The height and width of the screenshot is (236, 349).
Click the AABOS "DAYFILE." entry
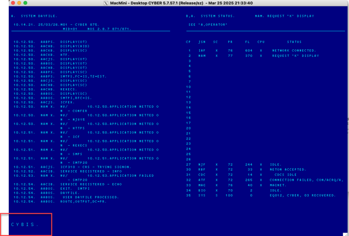click(x=70, y=193)
